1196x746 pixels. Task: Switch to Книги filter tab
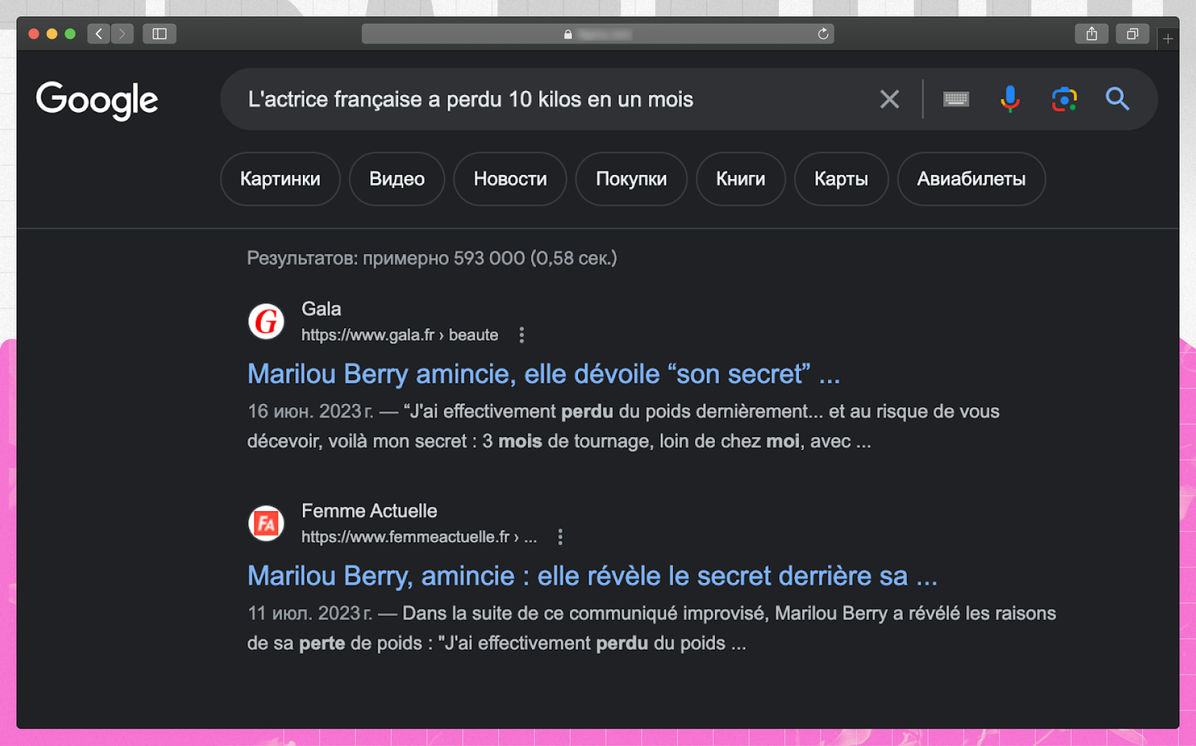point(740,179)
